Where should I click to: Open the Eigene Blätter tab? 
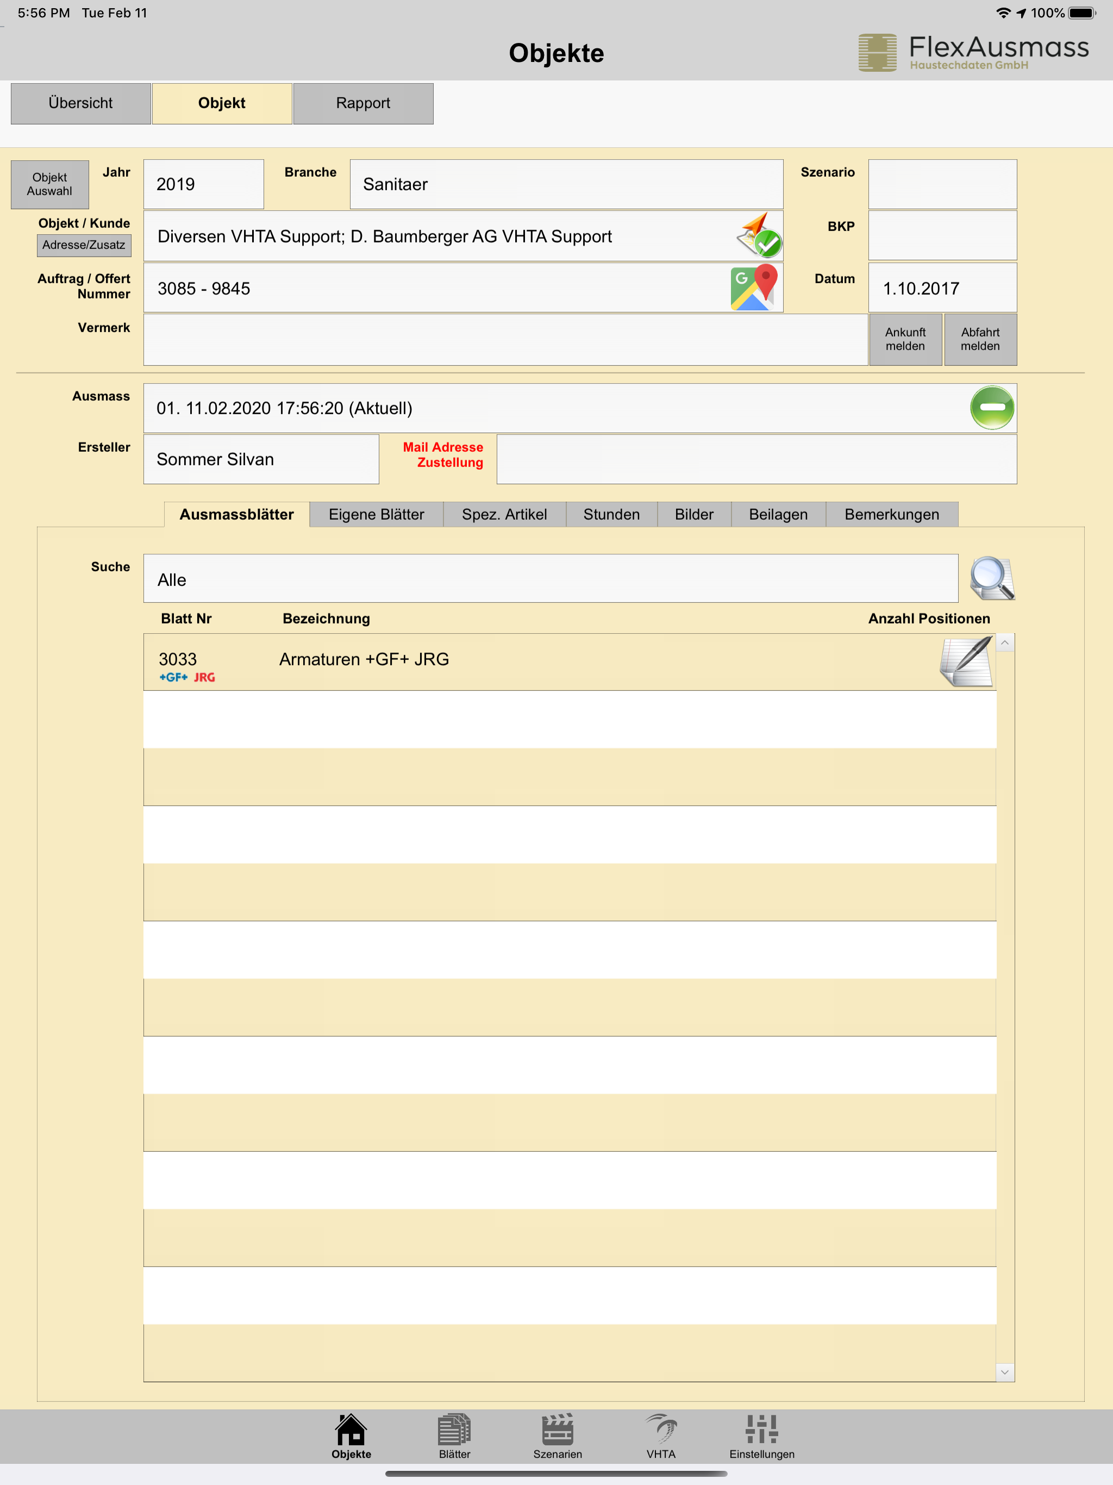coord(377,514)
